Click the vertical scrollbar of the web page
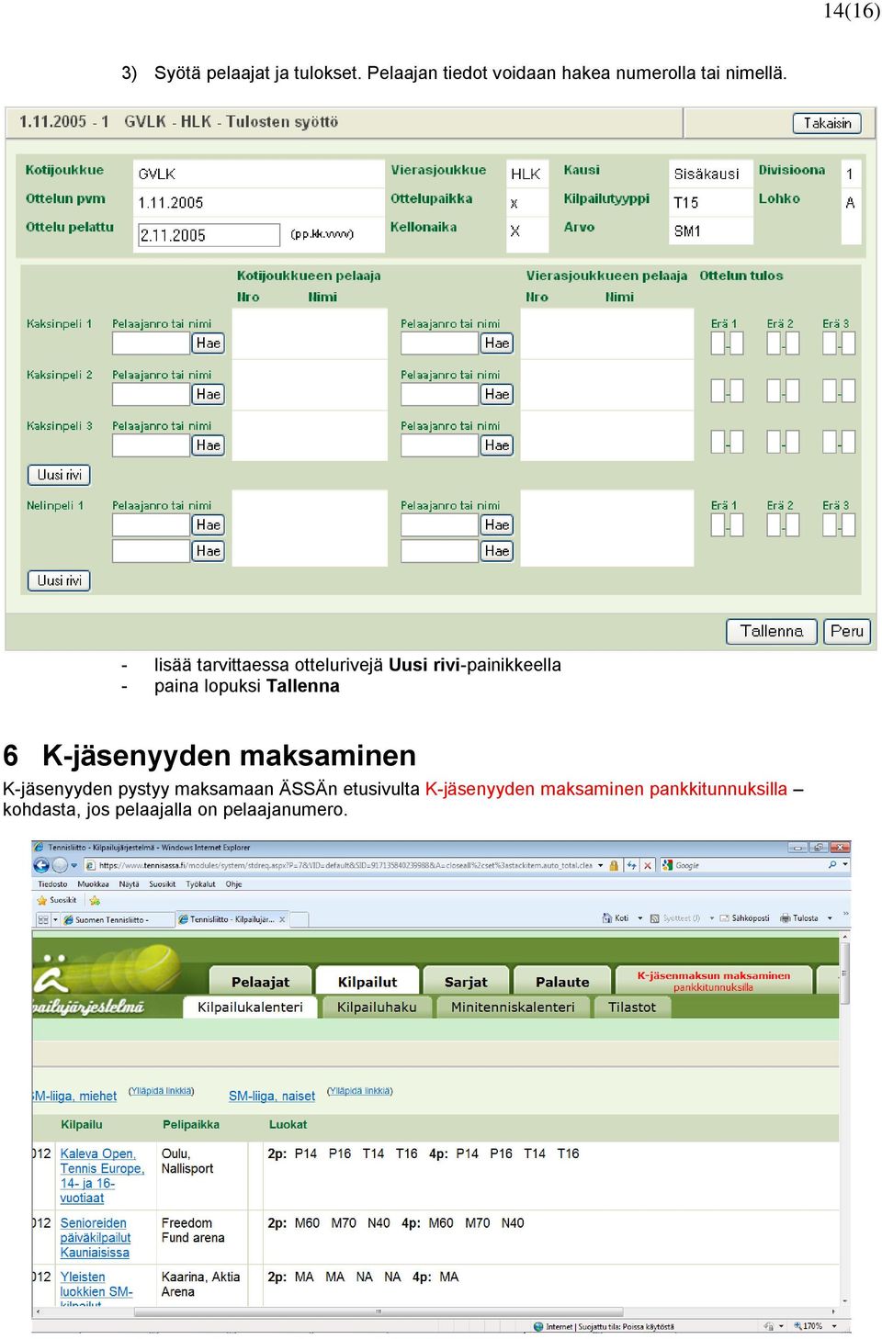Viewport: 882px width, 1339px height. pyautogui.click(x=845, y=1120)
